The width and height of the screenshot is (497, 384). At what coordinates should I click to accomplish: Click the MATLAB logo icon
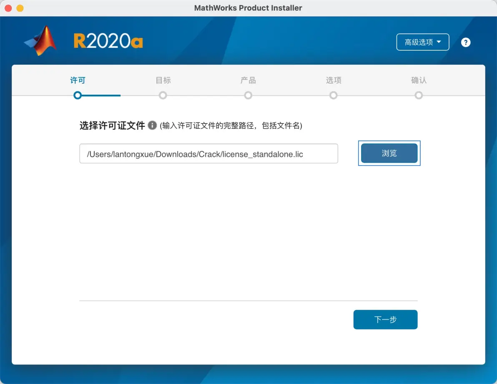[x=41, y=41]
